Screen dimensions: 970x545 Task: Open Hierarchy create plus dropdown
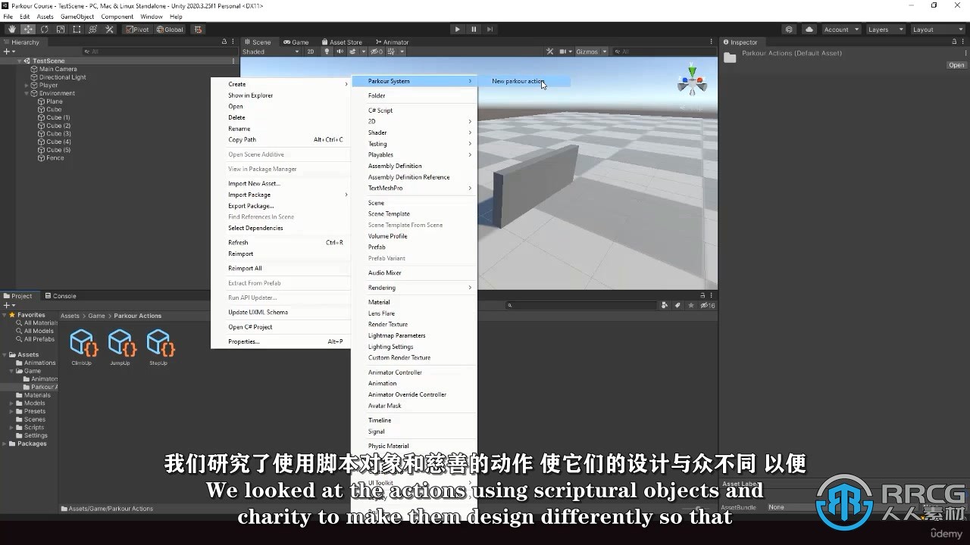(8, 51)
